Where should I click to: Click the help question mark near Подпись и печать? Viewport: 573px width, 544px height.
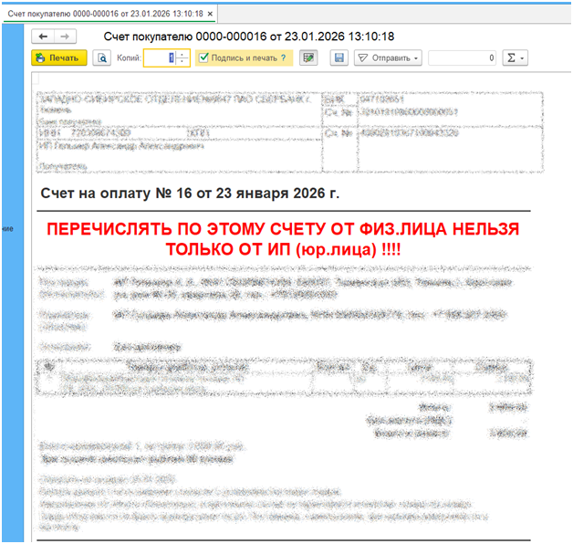click(x=284, y=58)
